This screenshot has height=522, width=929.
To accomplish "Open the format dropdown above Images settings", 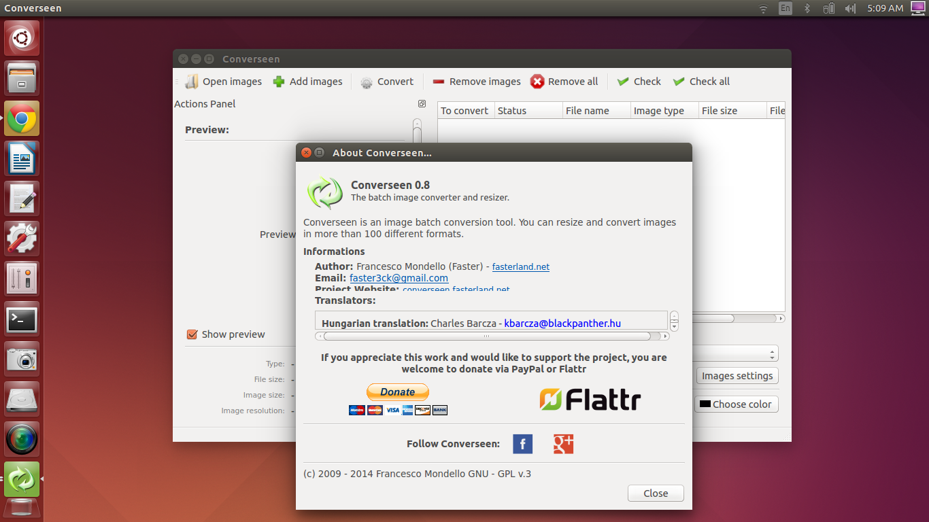I will pyautogui.click(x=735, y=354).
